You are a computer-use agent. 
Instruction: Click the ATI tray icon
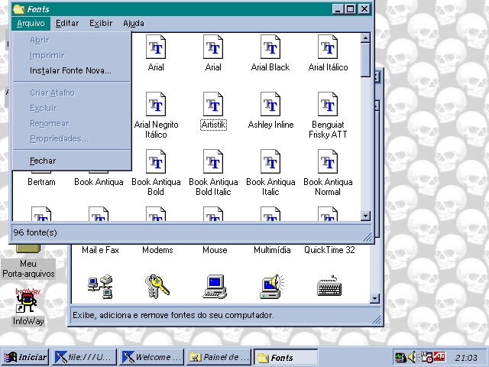[x=440, y=357]
